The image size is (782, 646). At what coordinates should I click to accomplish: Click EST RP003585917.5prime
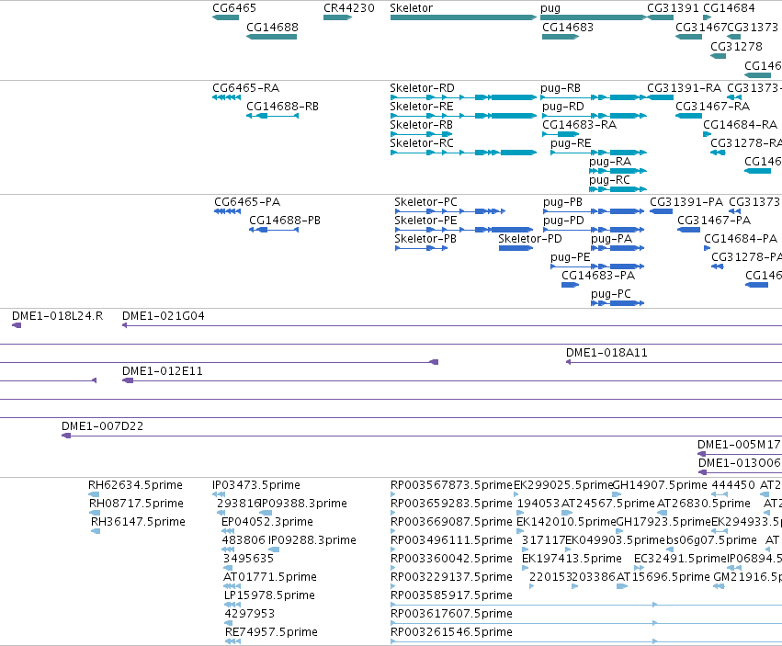(x=586, y=604)
